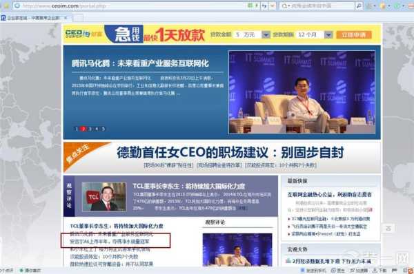Open the address bar dropdown arrow

coord(273,6)
